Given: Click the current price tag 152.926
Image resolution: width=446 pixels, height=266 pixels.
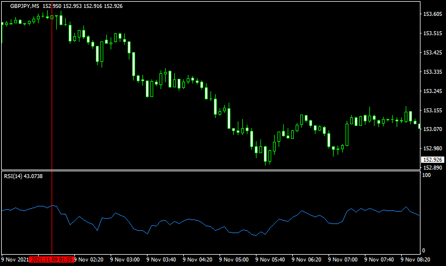Looking at the screenshot, I should 432,160.
